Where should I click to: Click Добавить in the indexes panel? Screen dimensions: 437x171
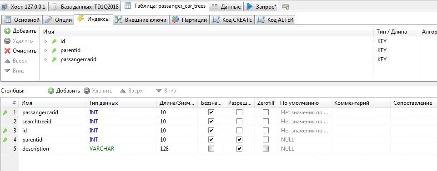[20, 31]
